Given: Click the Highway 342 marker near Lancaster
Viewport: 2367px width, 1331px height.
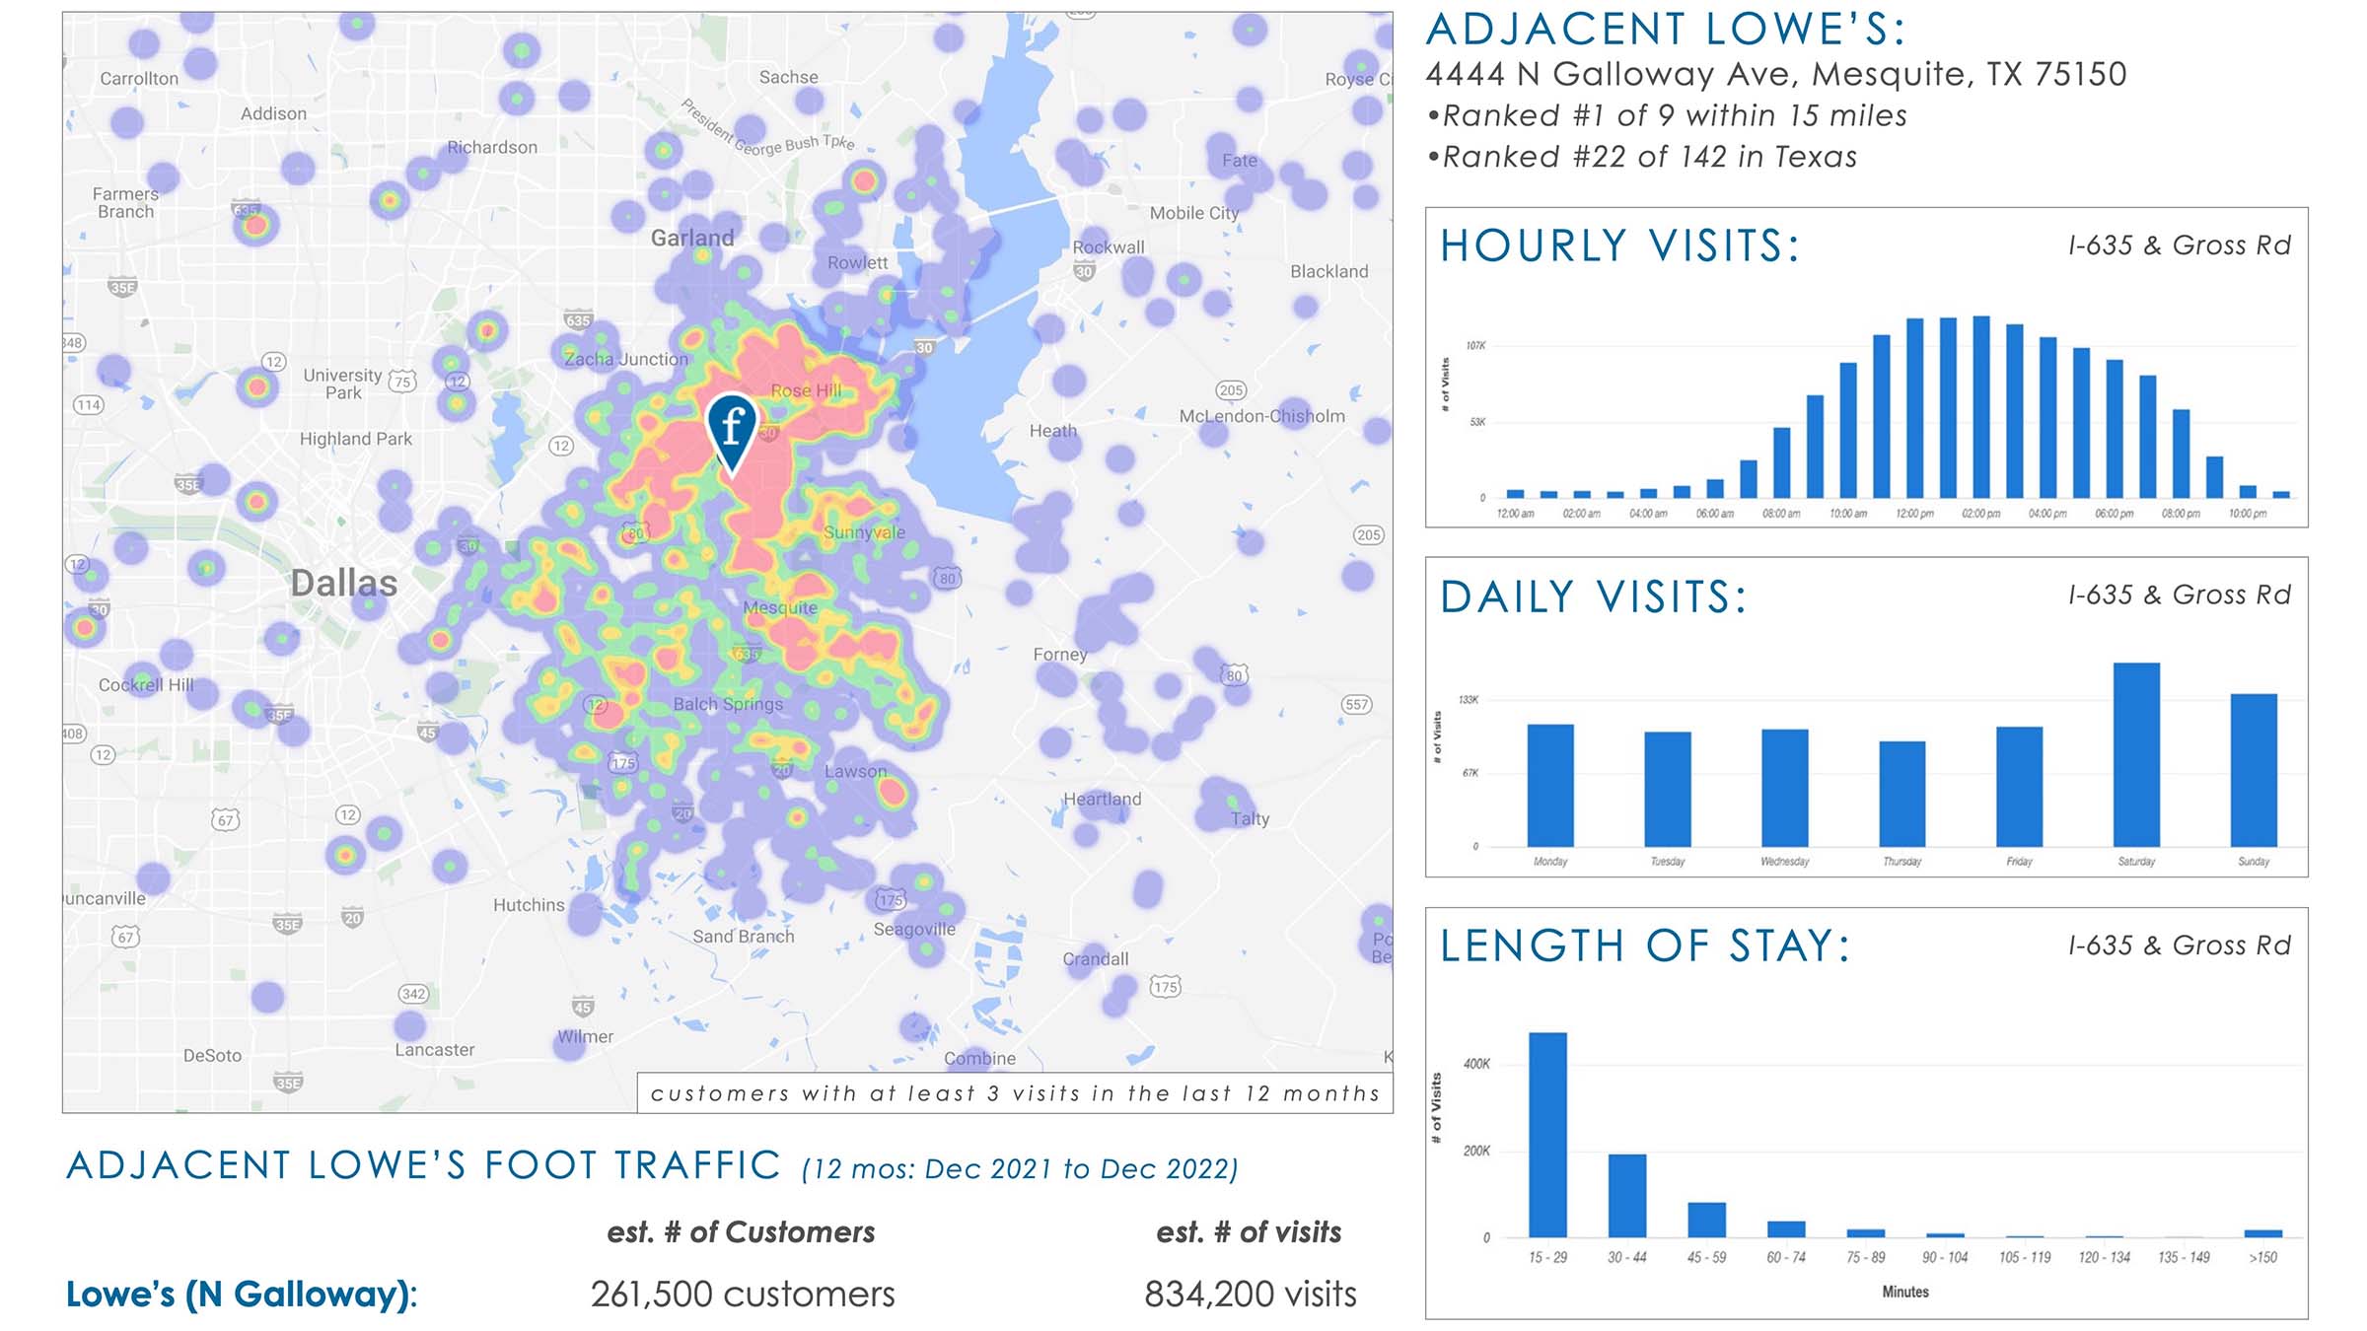Looking at the screenshot, I should tap(413, 993).
